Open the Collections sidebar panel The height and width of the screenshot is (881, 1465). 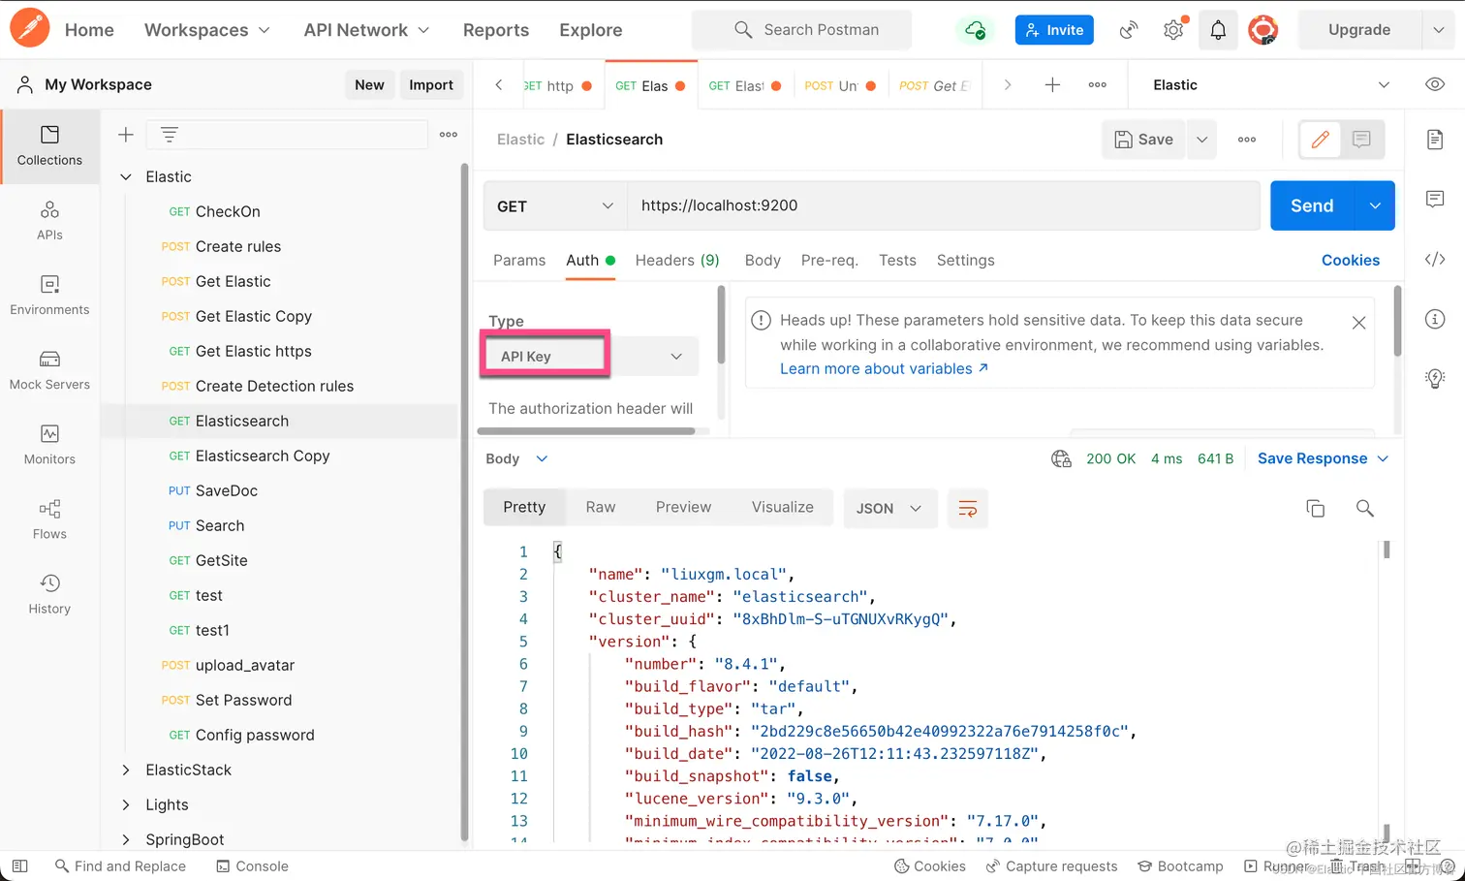tap(49, 145)
